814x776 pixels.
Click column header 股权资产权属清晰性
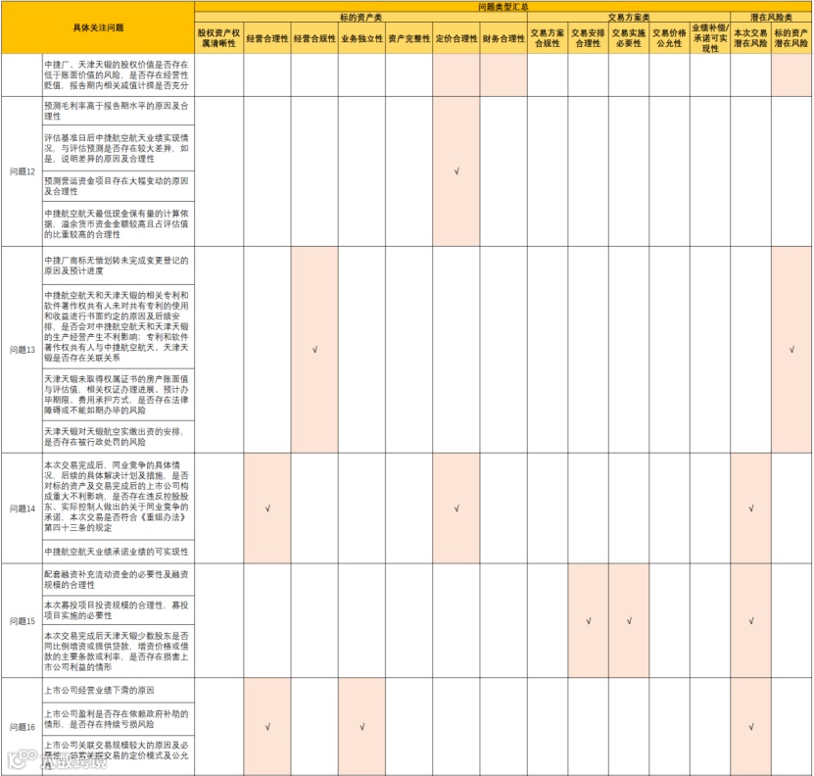219,38
